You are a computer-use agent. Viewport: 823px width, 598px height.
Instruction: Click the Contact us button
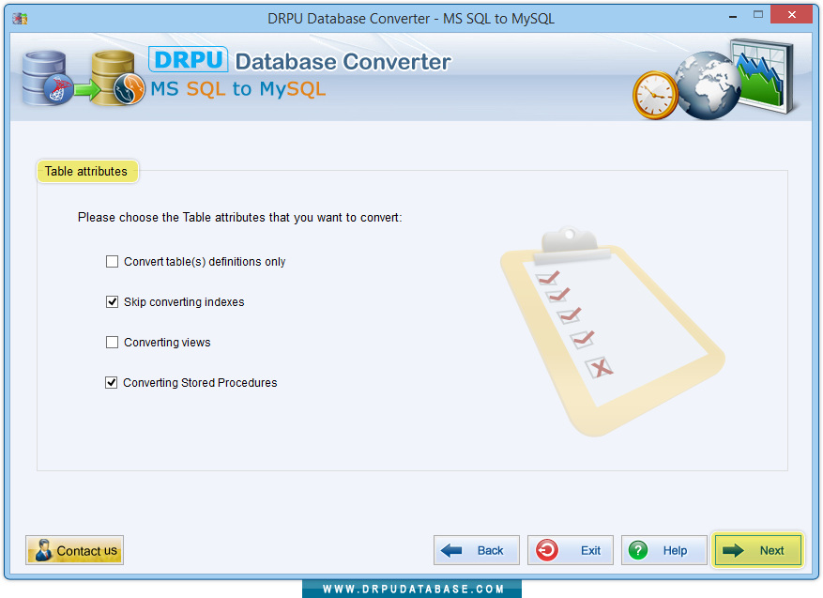(x=74, y=550)
